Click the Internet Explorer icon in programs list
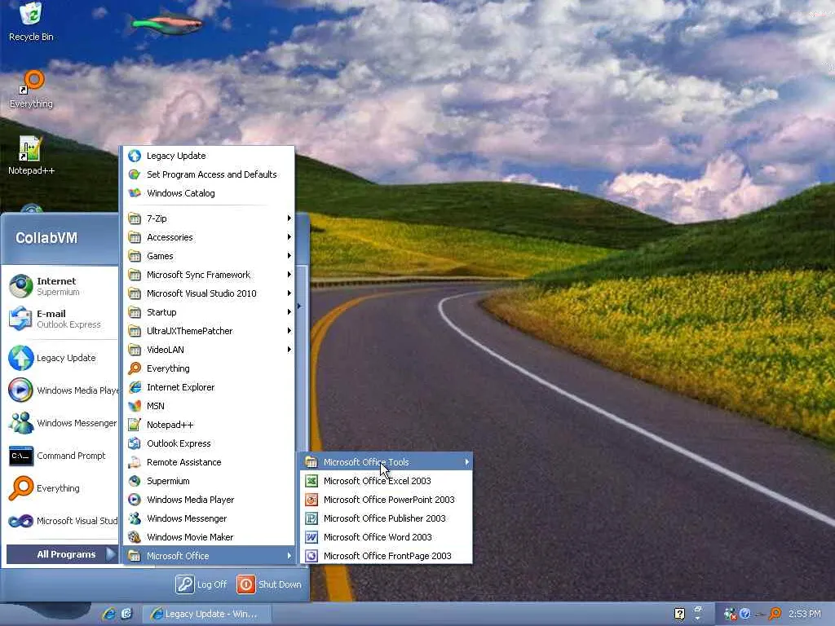The width and height of the screenshot is (835, 626). (135, 387)
